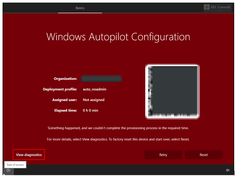
Task: Click the Organization label
Action: point(65,79)
